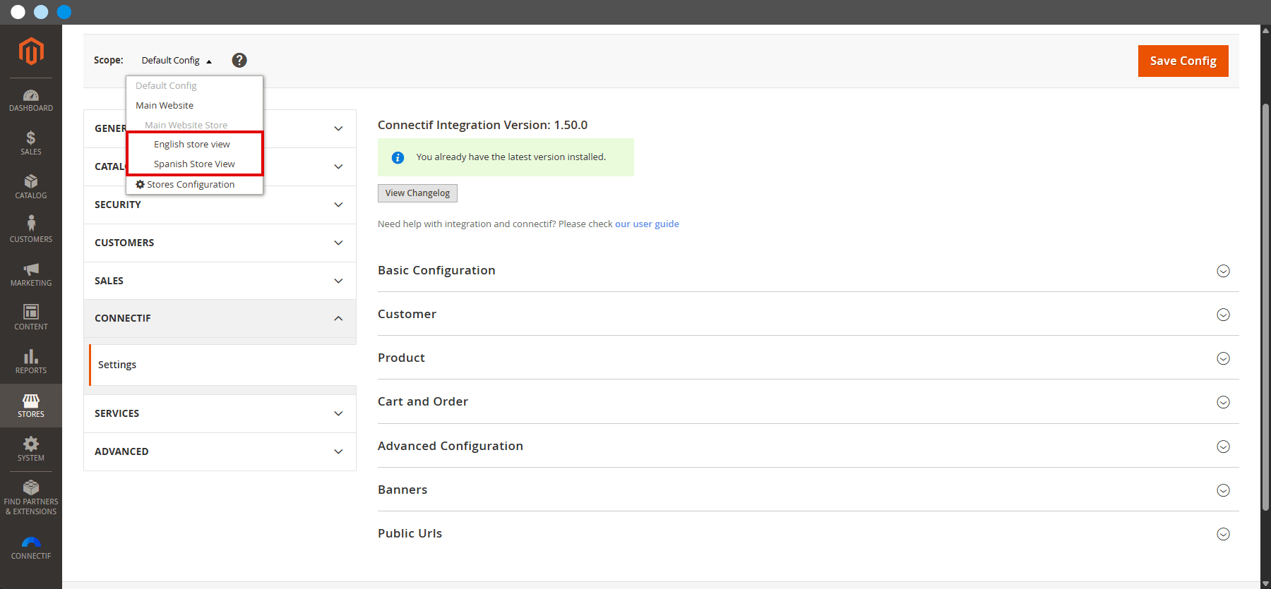Image resolution: width=1271 pixels, height=589 pixels.
Task: Expand the Advanced config section
Action: [x=220, y=451]
